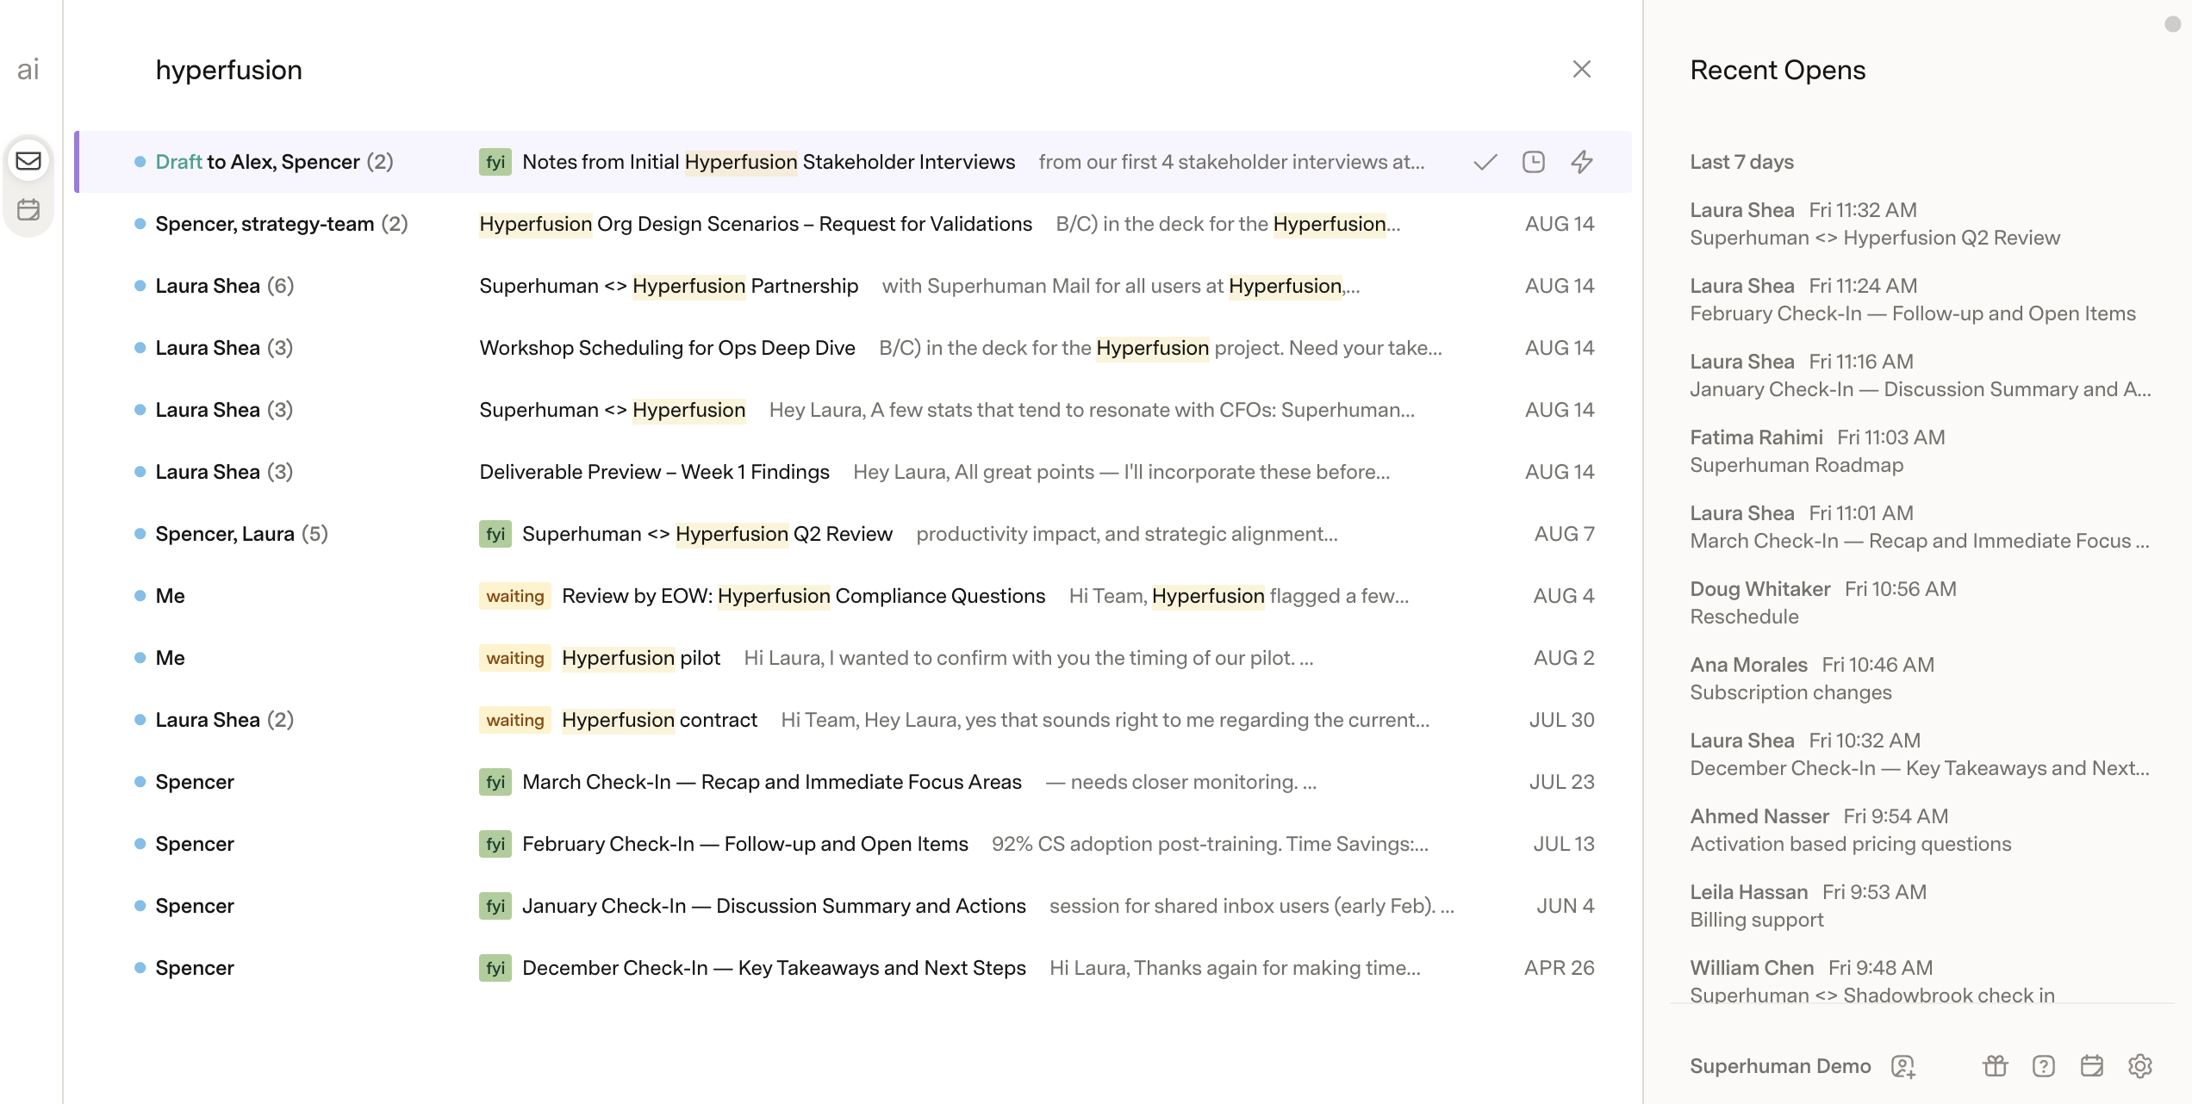Image resolution: width=2192 pixels, height=1104 pixels.
Task: Mark the Hyperfusion Stakeholder Interviews draft done
Action: [1485, 162]
